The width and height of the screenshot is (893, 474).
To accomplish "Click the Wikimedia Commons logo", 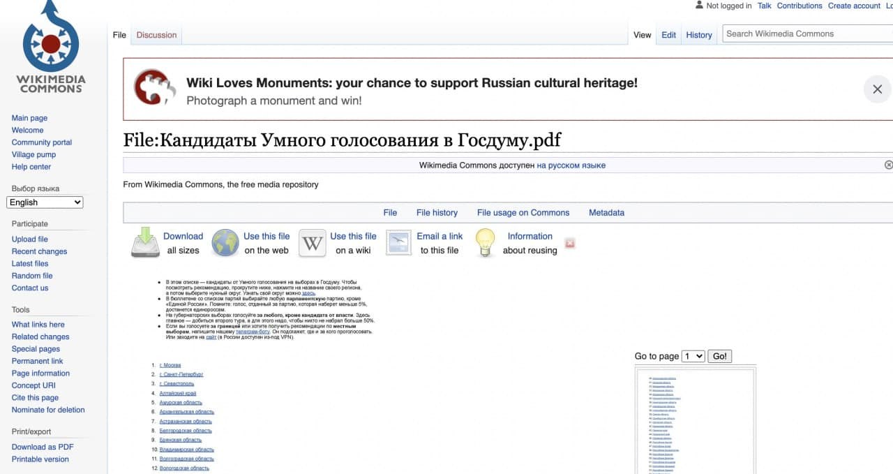I will click(51, 47).
